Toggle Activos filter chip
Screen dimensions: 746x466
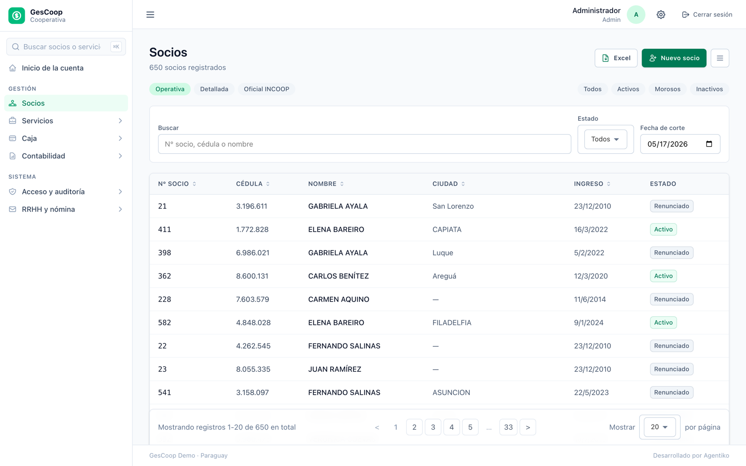[628, 89]
